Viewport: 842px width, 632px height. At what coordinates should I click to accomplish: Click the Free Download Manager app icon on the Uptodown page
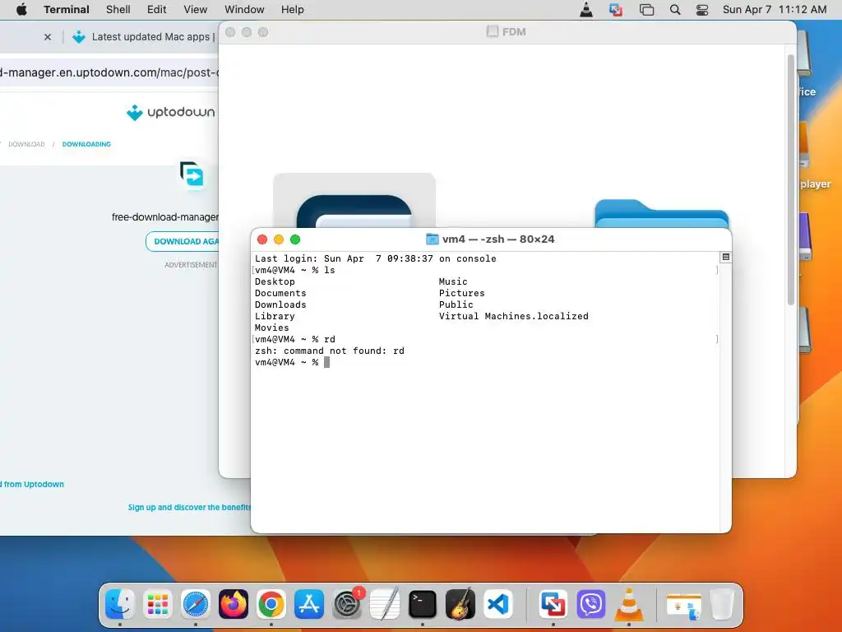click(x=192, y=175)
